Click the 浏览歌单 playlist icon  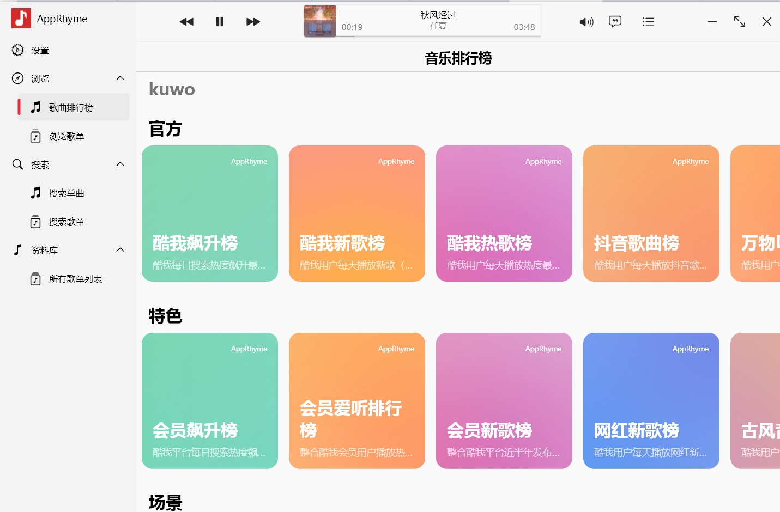pyautogui.click(x=35, y=136)
